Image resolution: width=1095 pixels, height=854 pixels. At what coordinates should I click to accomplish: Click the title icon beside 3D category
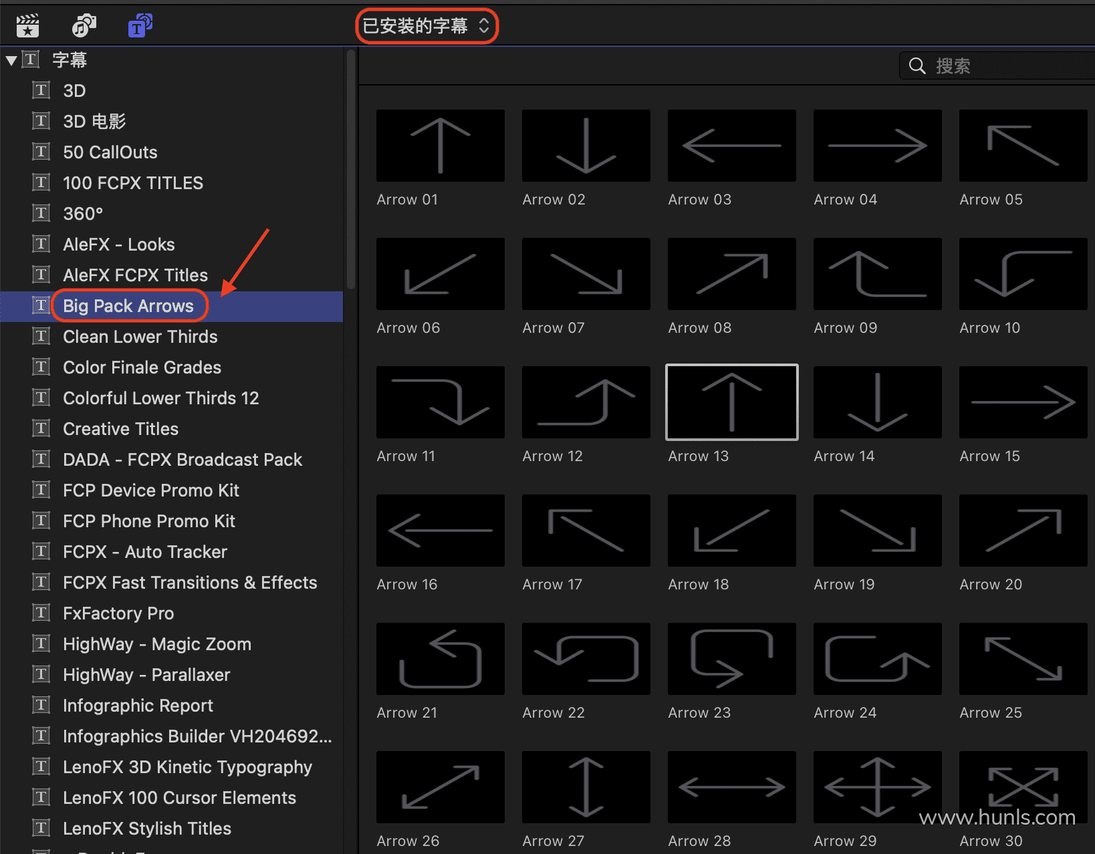click(41, 90)
